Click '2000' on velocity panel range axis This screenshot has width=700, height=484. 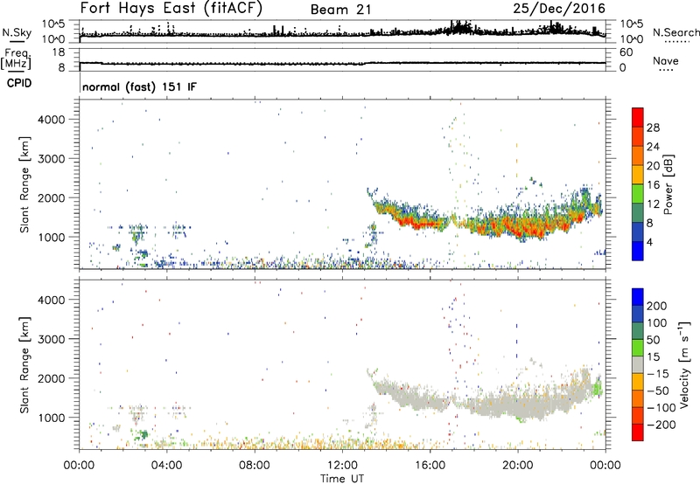[x=51, y=378]
